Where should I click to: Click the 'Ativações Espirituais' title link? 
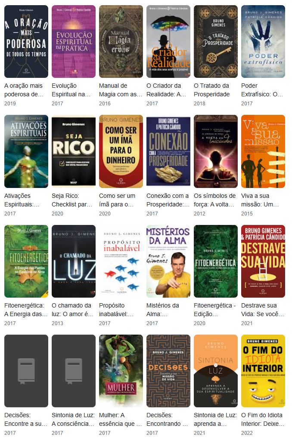(x=22, y=200)
